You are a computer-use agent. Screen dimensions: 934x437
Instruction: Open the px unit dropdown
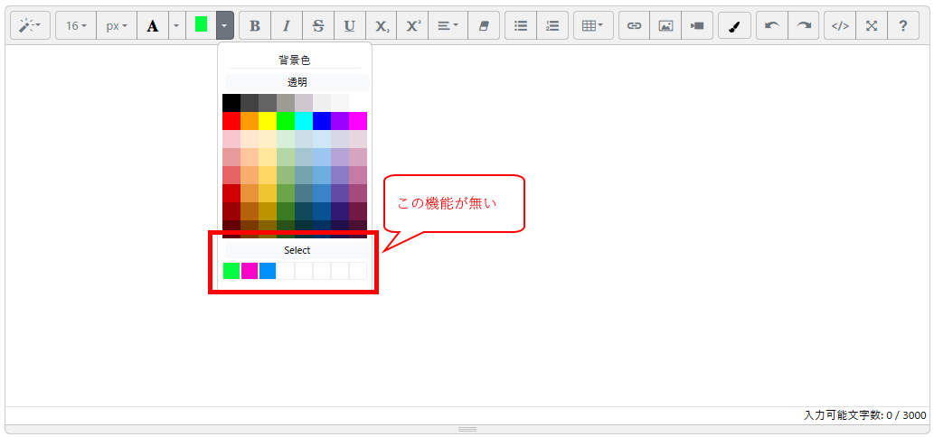[x=116, y=26]
